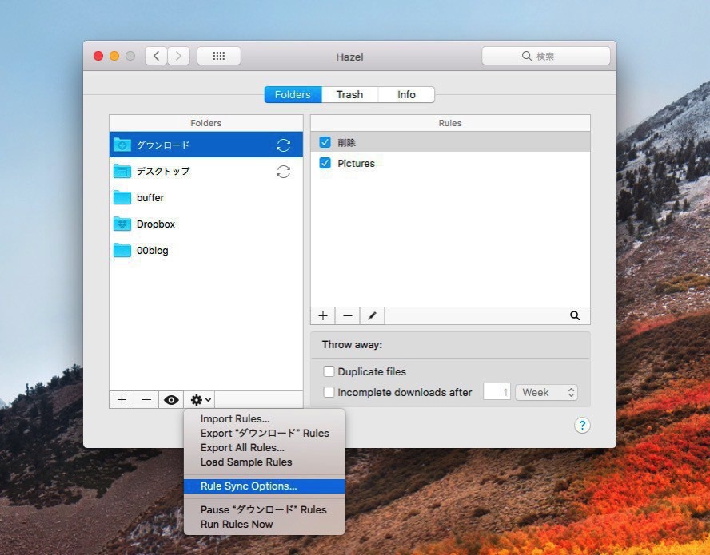Click the forward navigation arrow in toolbar
710x555 pixels.
click(178, 56)
